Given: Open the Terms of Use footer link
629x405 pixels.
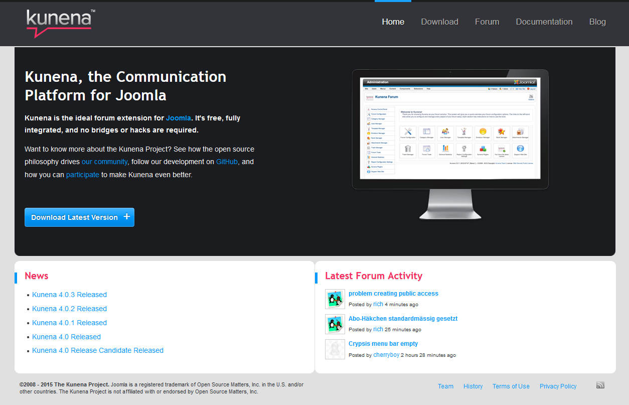Looking at the screenshot, I should 511,386.
